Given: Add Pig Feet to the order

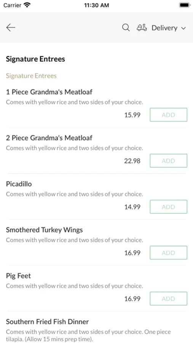Looking at the screenshot, I should [x=168, y=299].
